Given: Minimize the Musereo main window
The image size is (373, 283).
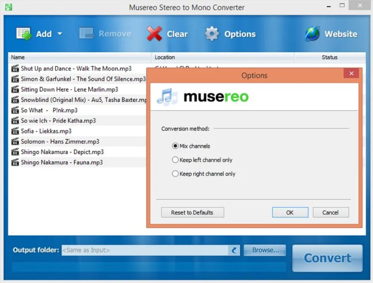Looking at the screenshot, I should [329, 6].
